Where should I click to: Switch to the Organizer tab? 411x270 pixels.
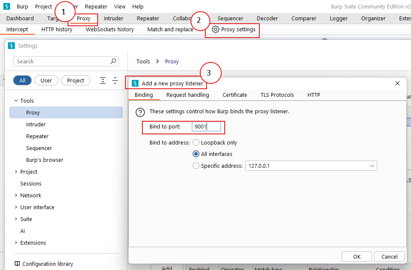(373, 18)
